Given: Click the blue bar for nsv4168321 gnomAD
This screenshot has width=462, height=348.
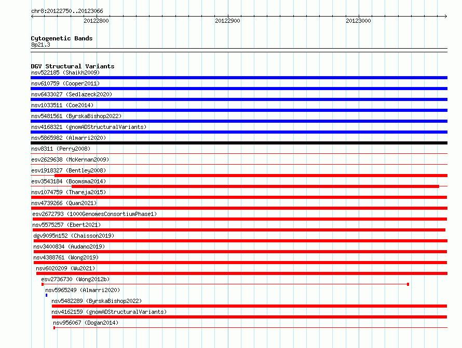Looking at the screenshot, I should pos(239,132).
